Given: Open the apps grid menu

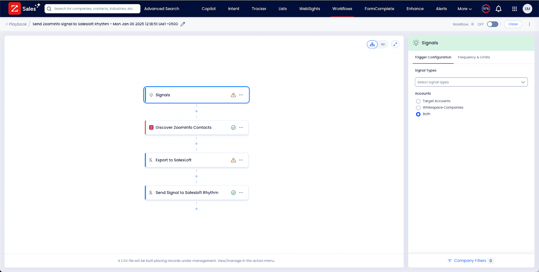Looking at the screenshot, I should tap(514, 9).
